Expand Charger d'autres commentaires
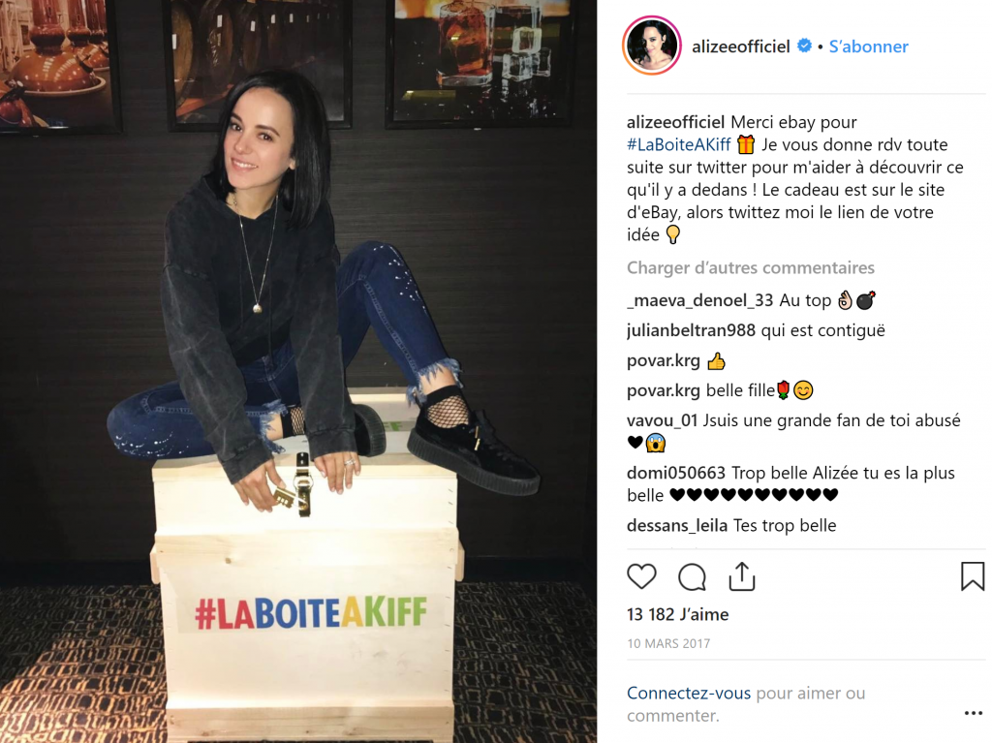This screenshot has width=992, height=743. (x=751, y=267)
